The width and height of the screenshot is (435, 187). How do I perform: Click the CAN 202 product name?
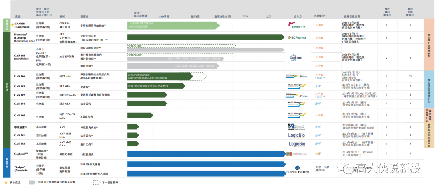click(20, 144)
